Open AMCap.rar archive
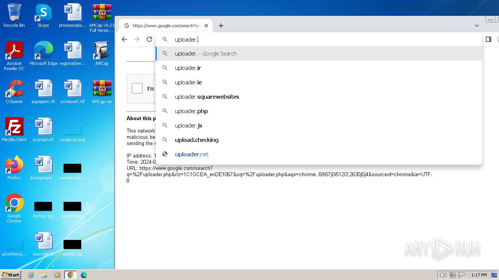The width and height of the screenshot is (499, 280). pos(102,92)
